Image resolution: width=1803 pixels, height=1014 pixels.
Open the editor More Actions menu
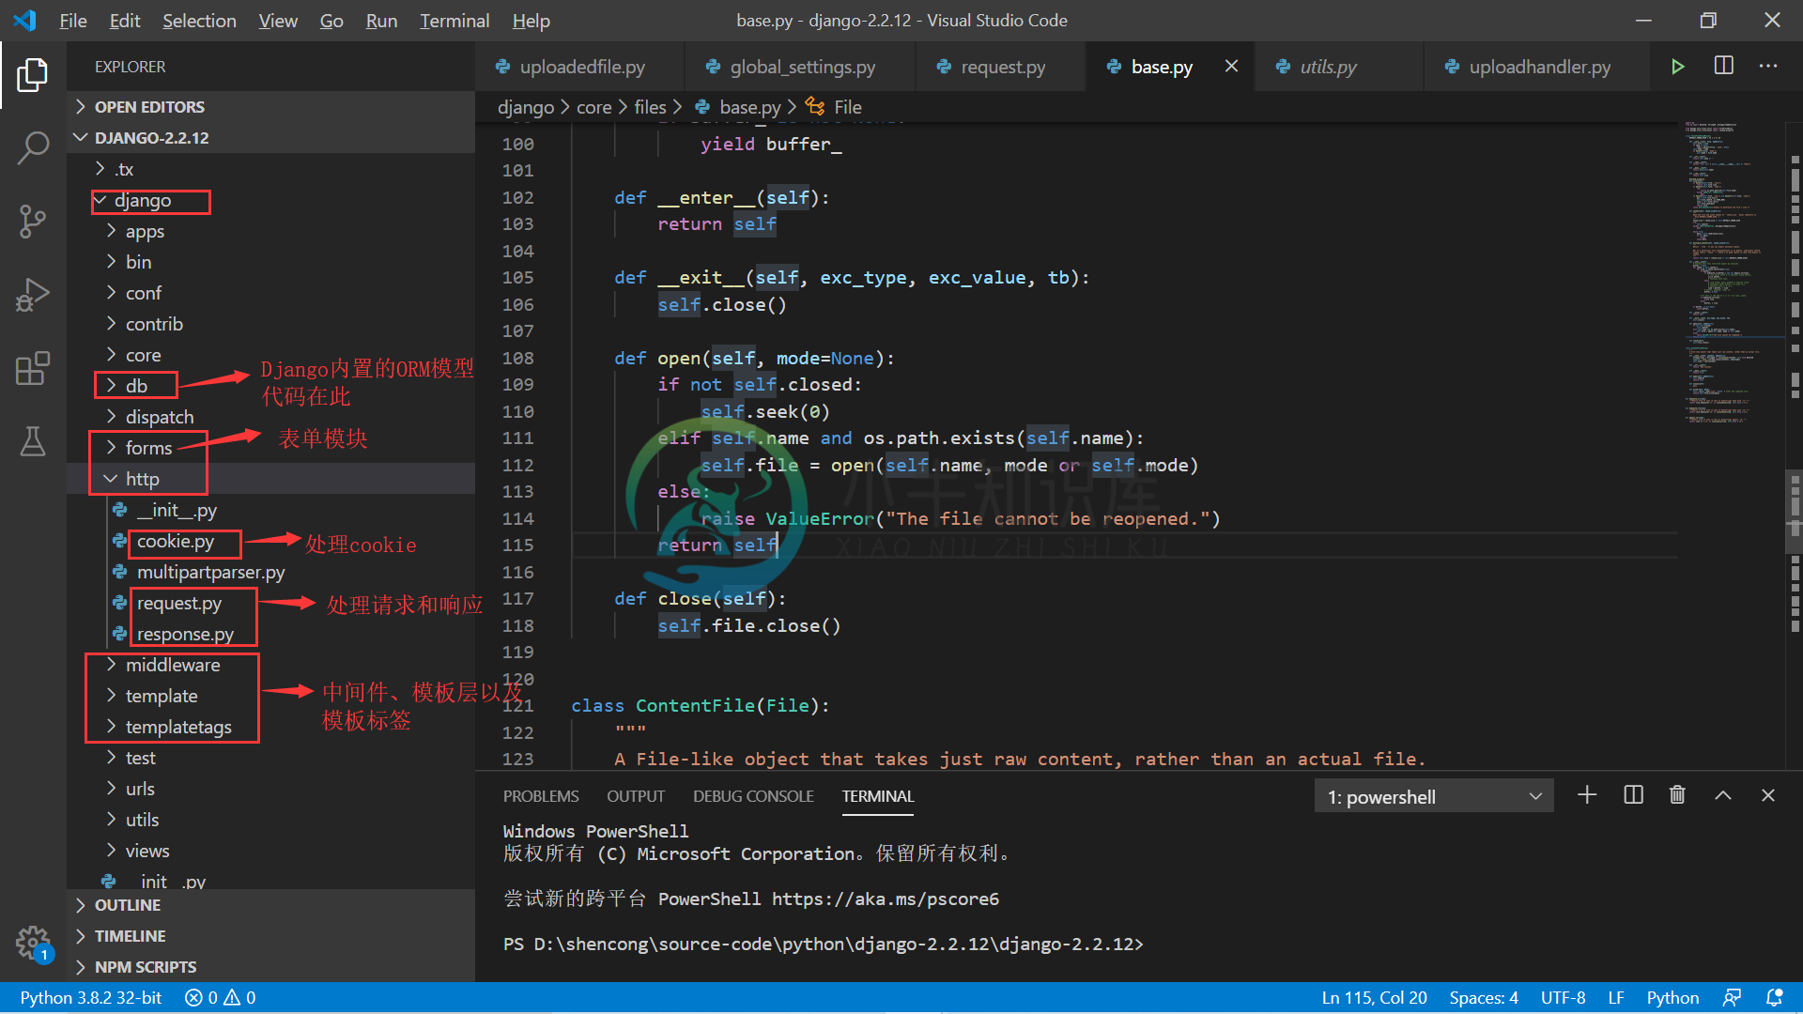[x=1768, y=66]
